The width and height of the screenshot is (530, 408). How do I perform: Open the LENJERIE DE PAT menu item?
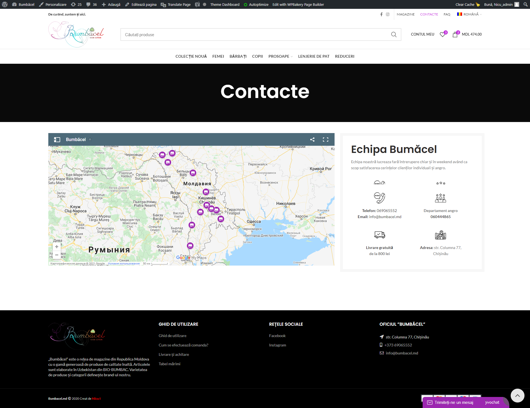(314, 56)
